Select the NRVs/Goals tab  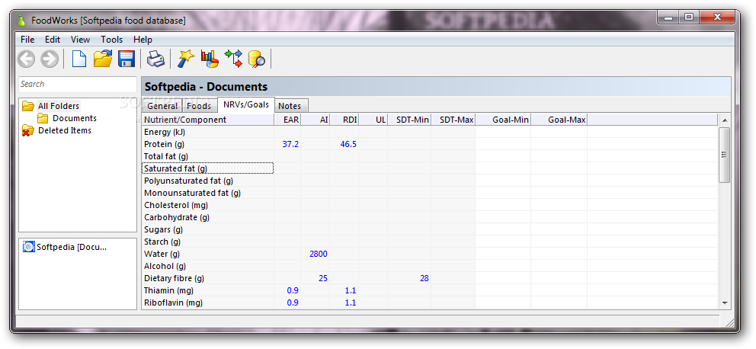(x=246, y=104)
